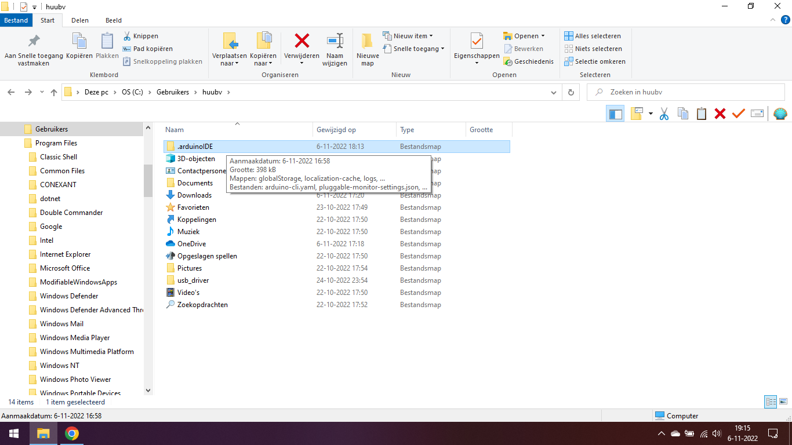Go up one folder level with the up arrow
792x445 pixels.
tap(54, 92)
